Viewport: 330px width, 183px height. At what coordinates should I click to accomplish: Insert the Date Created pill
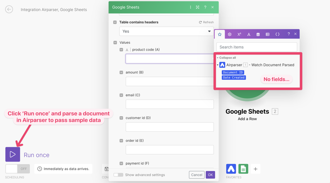(234, 78)
